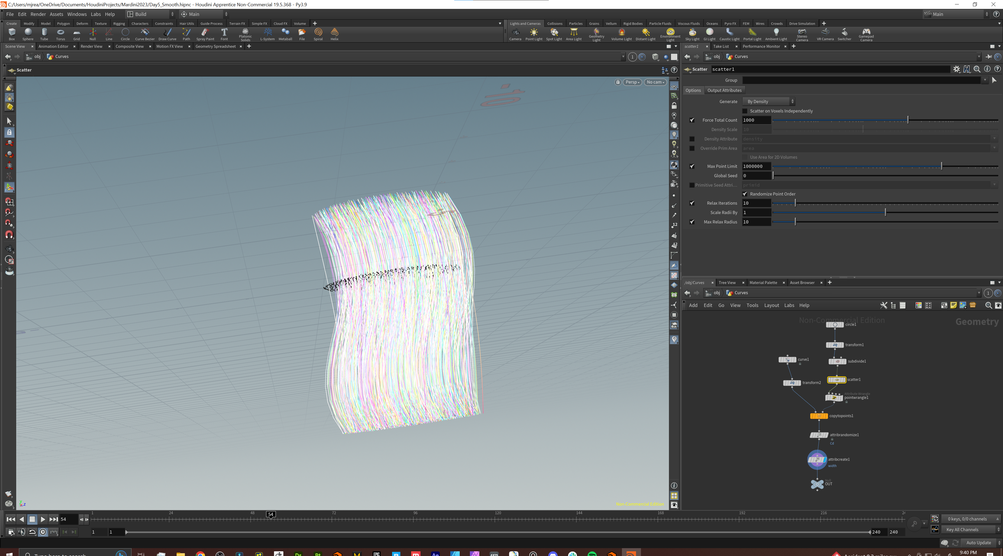Select the copytopoints1 node

click(x=819, y=416)
